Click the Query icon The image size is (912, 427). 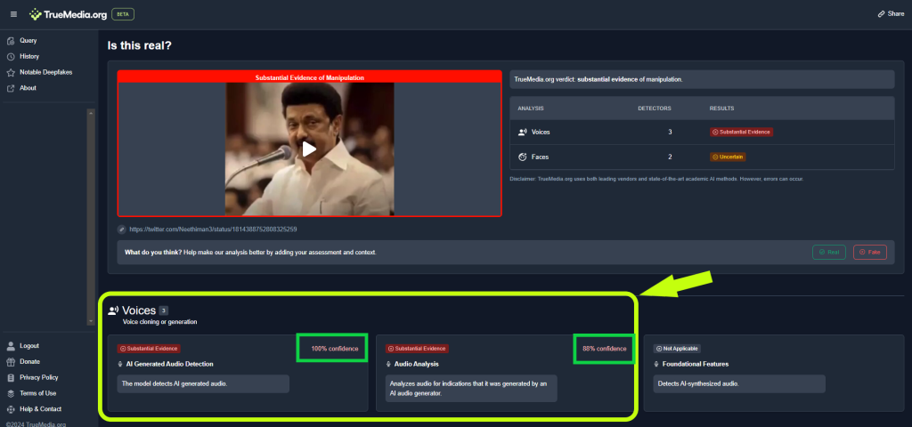(x=11, y=41)
